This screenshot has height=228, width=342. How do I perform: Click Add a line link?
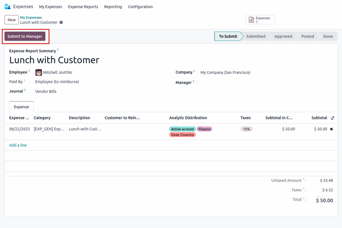coord(18,145)
